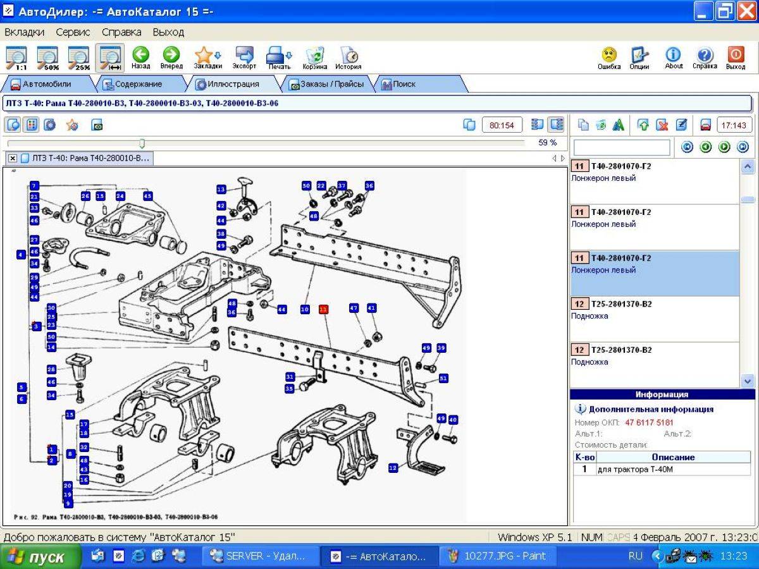This screenshot has height=569, width=759.
Task: Toggle right-panel layout icon
Action: (556, 125)
